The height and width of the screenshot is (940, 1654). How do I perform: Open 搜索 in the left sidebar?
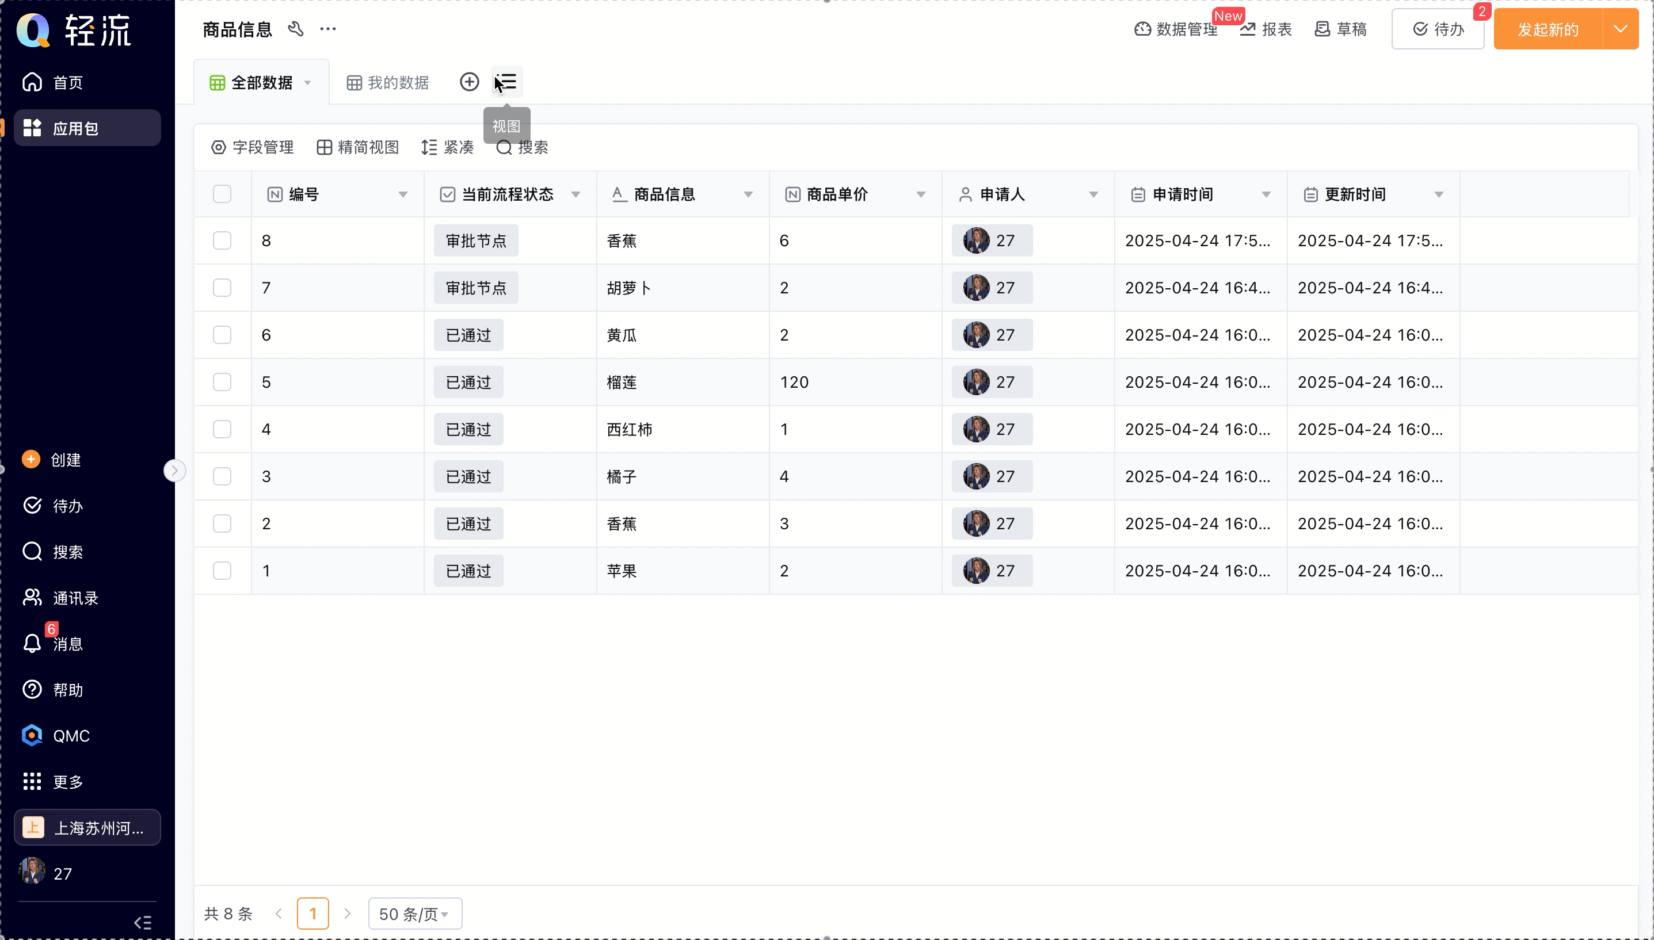tap(87, 551)
